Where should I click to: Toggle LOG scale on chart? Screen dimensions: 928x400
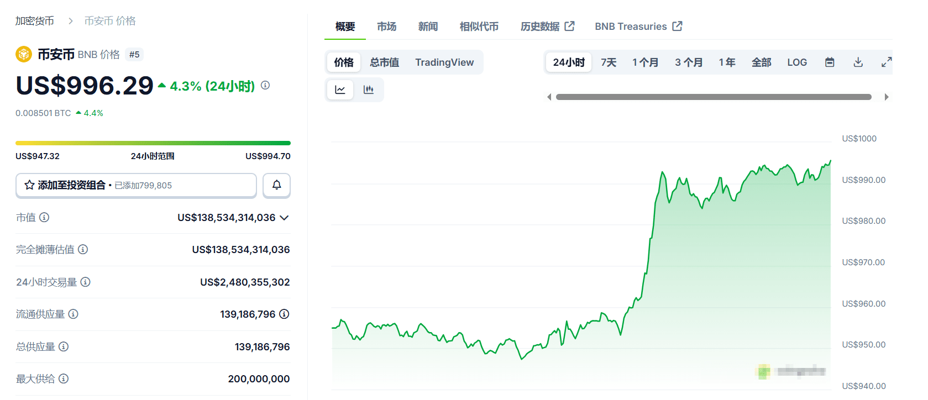coord(797,62)
